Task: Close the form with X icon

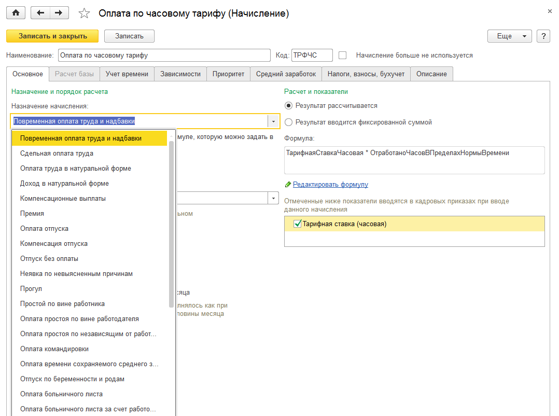Action: coord(549,11)
